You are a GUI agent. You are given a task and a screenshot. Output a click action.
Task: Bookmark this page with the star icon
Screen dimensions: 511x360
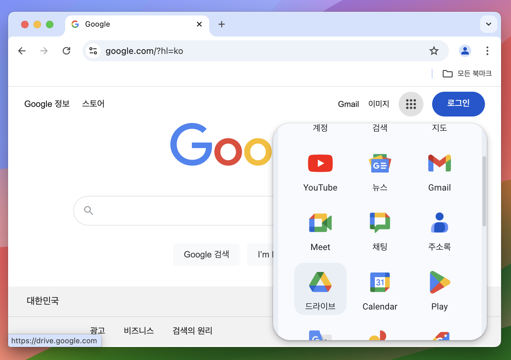[x=434, y=51]
